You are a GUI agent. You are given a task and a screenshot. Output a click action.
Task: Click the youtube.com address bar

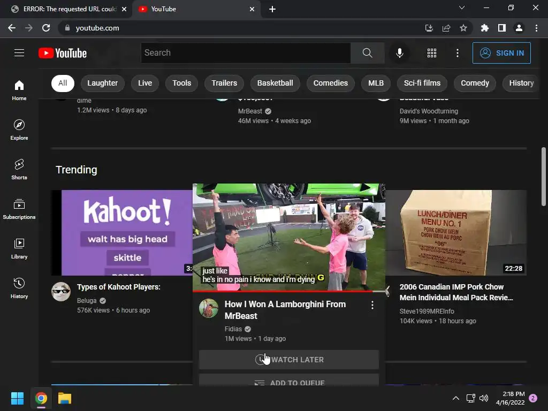pos(241,28)
